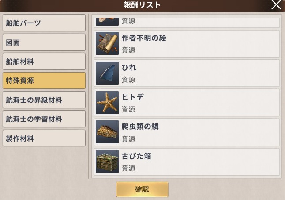Select the 爬虫類の鱗 list entry

click(187, 132)
